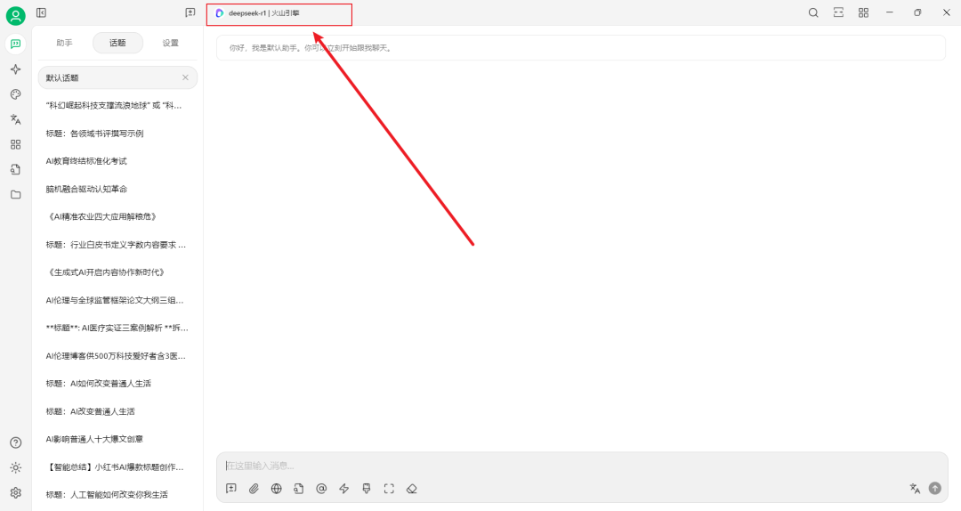This screenshot has height=511, width=961.
Task: Maximize the application window
Action: coord(917,12)
